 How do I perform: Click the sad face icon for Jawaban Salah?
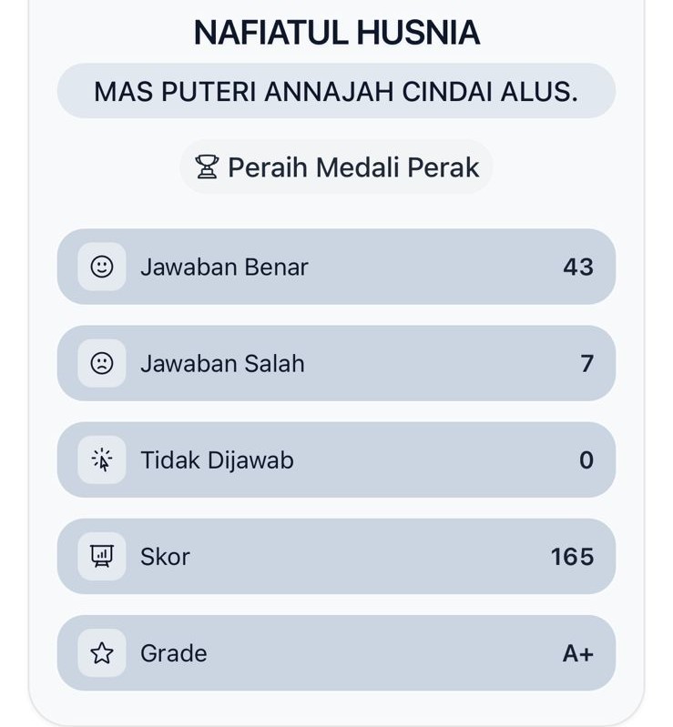click(x=102, y=363)
